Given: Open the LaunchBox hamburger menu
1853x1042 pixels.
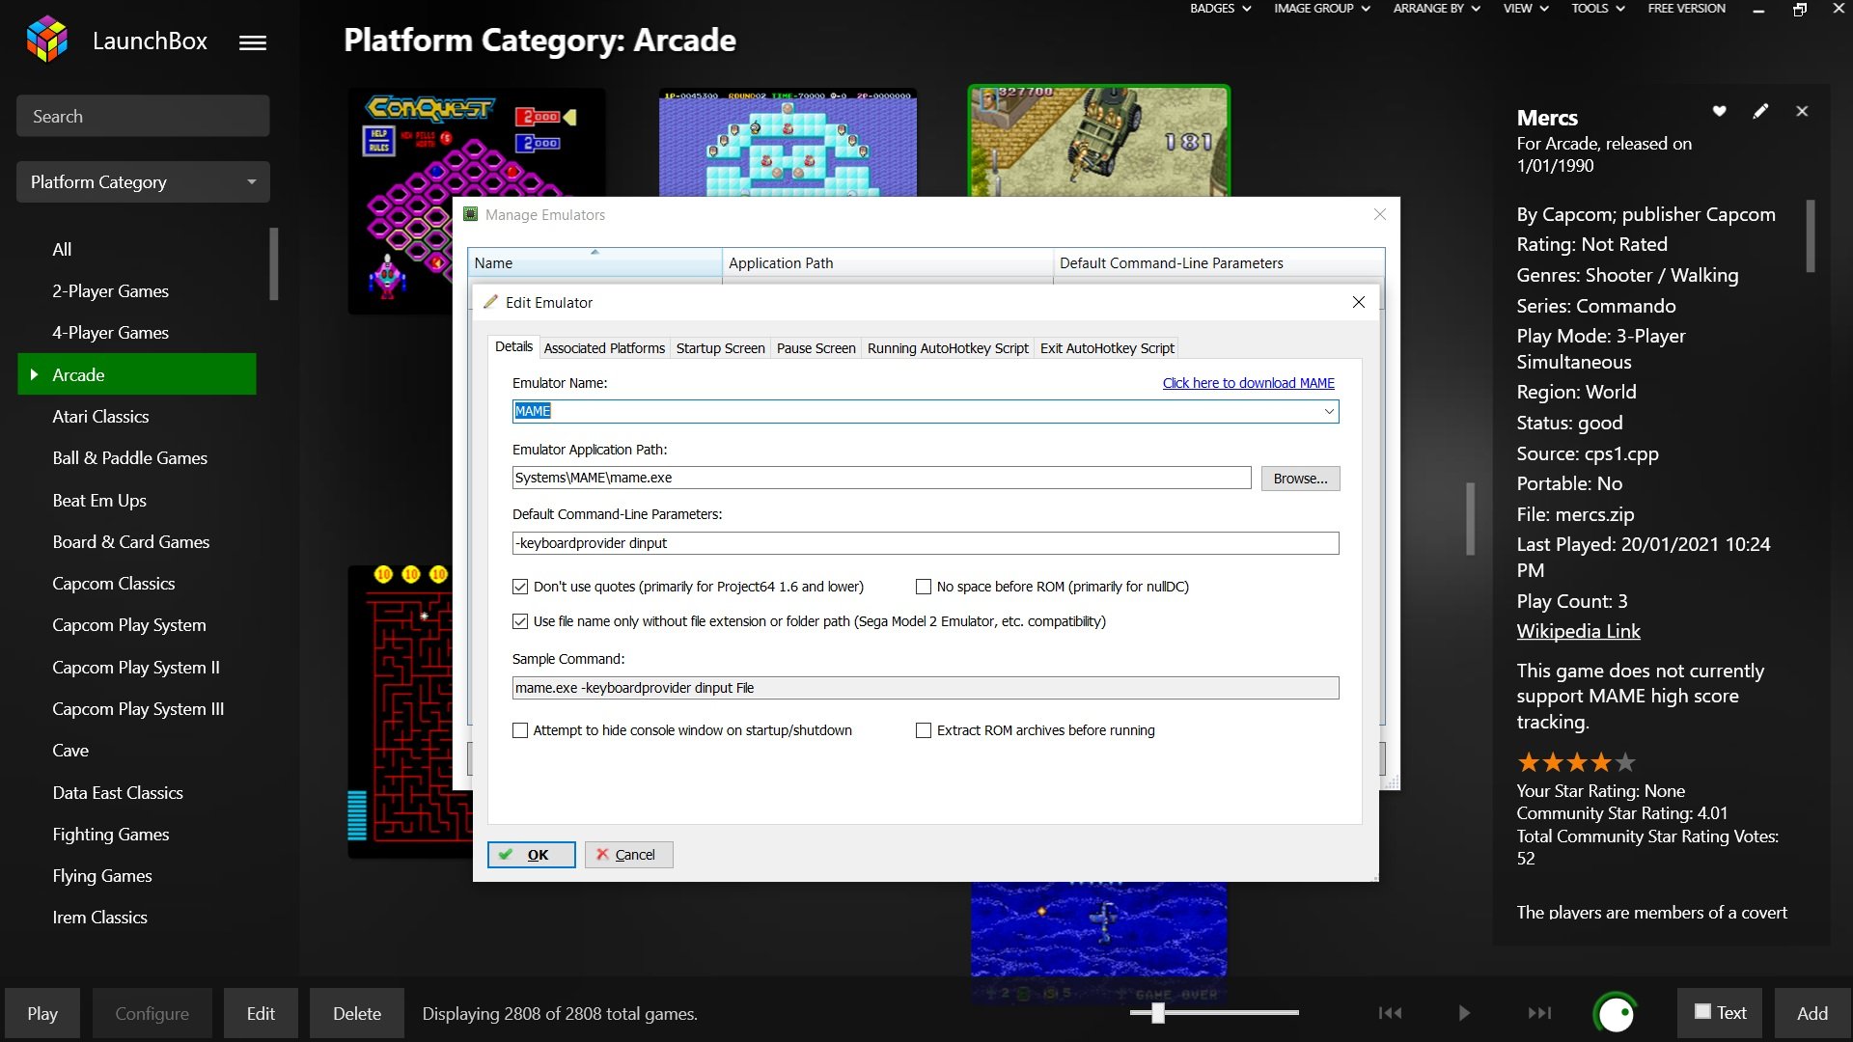Looking at the screenshot, I should (x=253, y=42).
